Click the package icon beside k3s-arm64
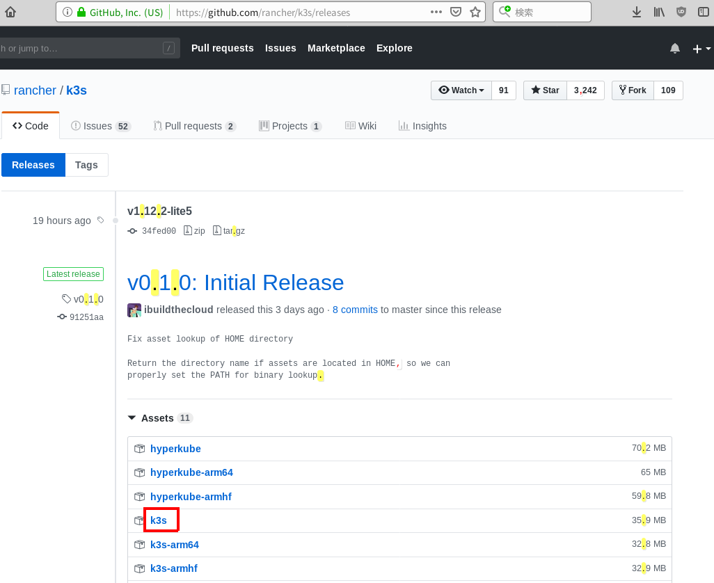The height and width of the screenshot is (583, 714). pyautogui.click(x=139, y=545)
